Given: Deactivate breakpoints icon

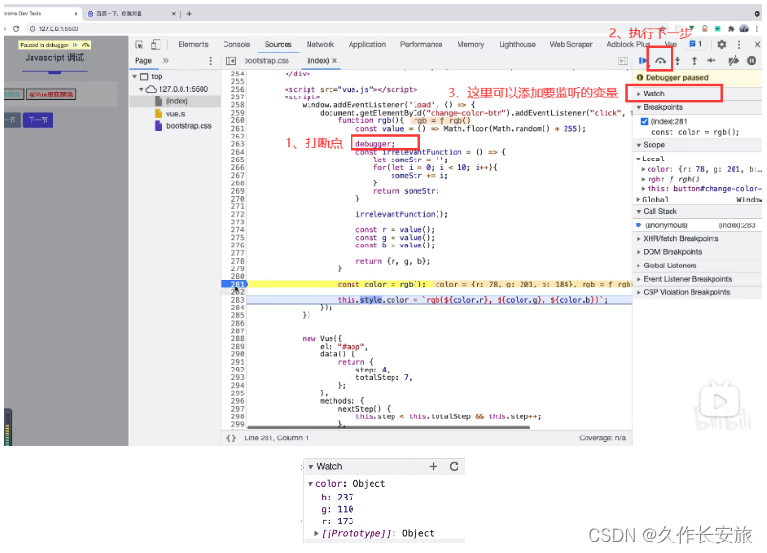Looking at the screenshot, I should (734, 60).
